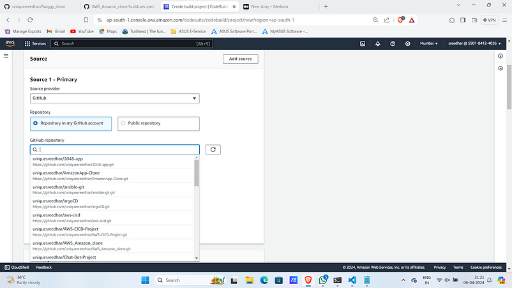512x288 pixels.
Task: Click the Add source button
Action: [x=240, y=59]
